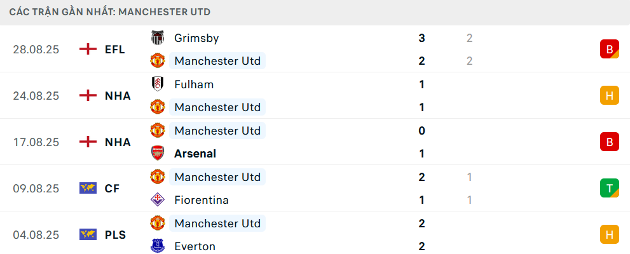This screenshot has width=630, height=254.
Task: Open the Fiorentina team link
Action: [x=202, y=200]
